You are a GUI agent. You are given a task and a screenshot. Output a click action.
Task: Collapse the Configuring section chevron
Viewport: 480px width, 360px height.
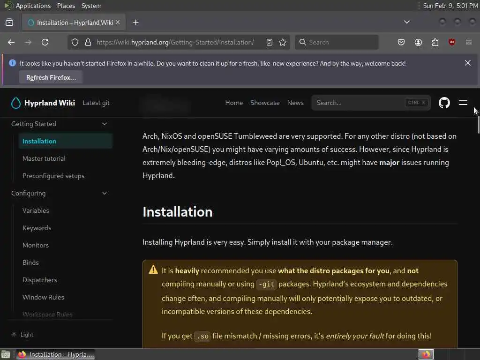pyautogui.click(x=105, y=194)
